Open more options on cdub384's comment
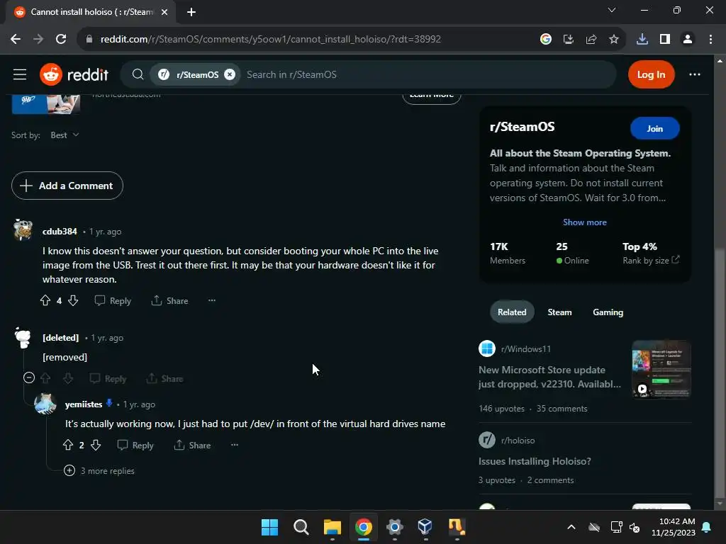 point(211,300)
